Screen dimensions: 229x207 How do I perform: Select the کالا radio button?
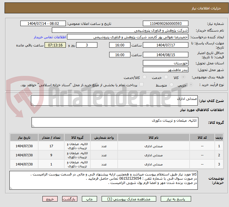pos(183,77)
